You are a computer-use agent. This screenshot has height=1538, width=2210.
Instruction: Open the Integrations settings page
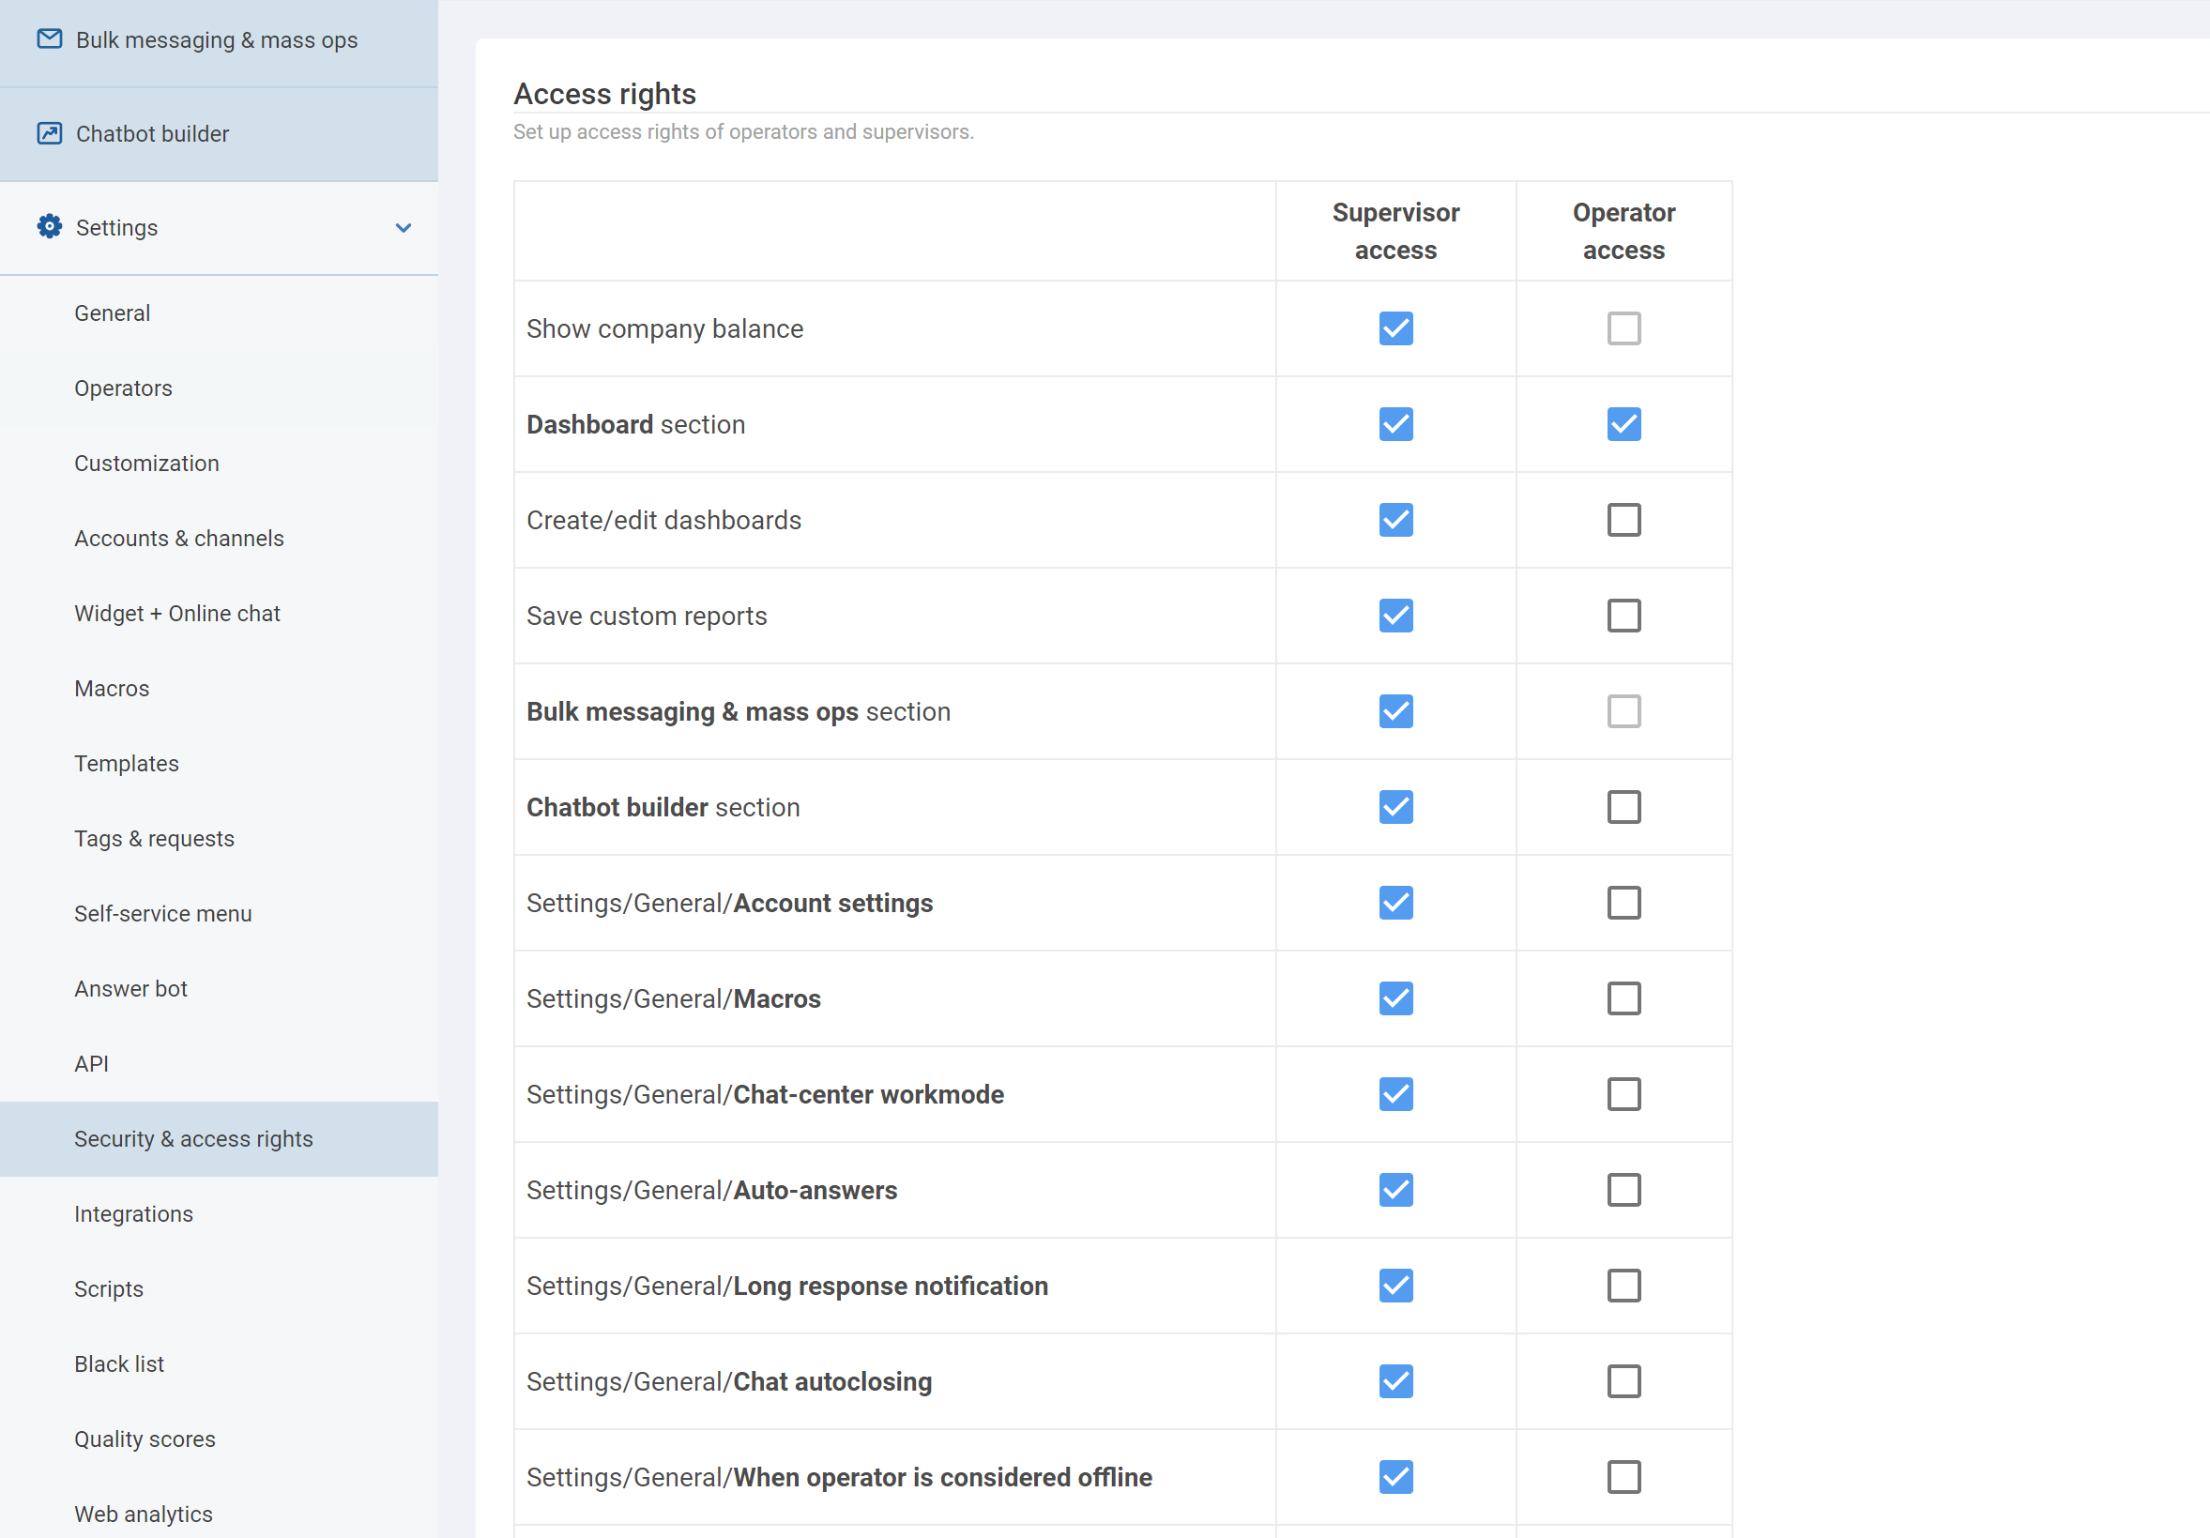pyautogui.click(x=134, y=1214)
